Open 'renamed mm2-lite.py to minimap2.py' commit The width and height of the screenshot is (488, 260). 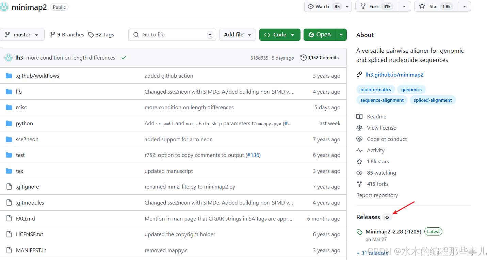190,187
